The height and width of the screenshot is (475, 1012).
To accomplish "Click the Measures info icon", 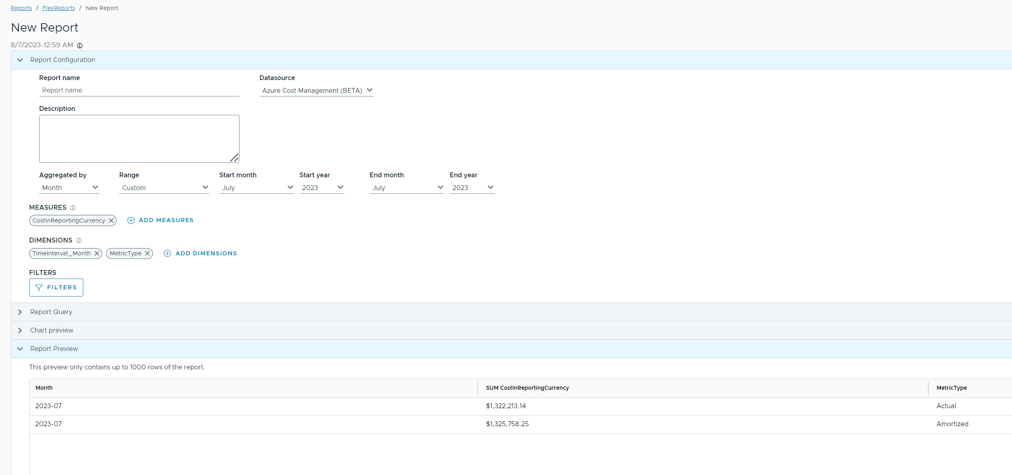I will [73, 208].
